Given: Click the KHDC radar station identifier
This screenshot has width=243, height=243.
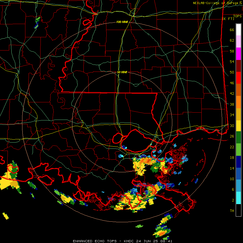Looking at the screenshot, I should 129,241.
